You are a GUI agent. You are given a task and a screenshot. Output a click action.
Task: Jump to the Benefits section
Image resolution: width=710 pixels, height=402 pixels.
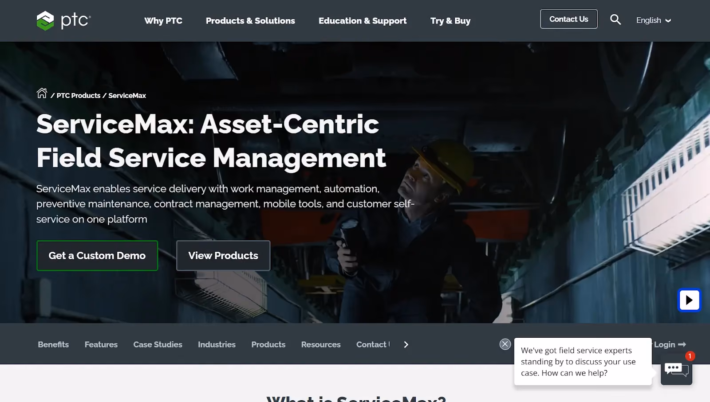(x=53, y=344)
